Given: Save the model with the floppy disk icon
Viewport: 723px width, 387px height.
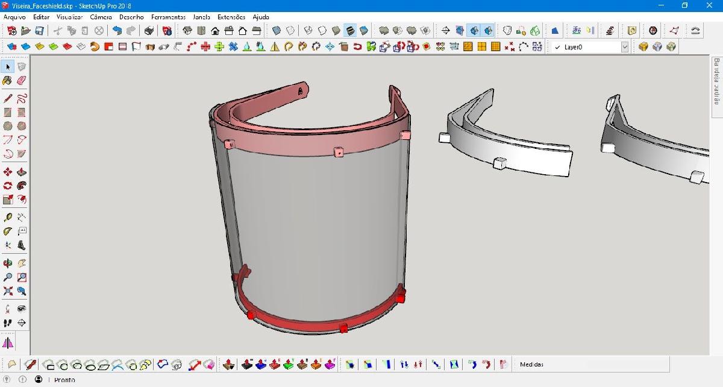Looking at the screenshot, I should click(39, 31).
